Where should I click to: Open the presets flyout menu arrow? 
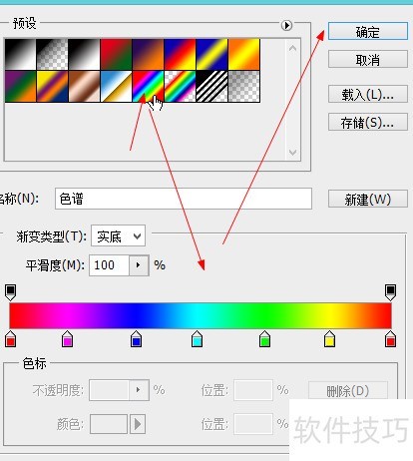click(286, 25)
